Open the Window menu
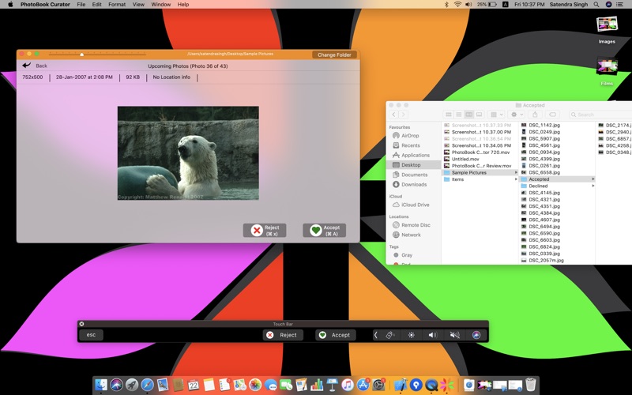This screenshot has width=632, height=395. 161,5
